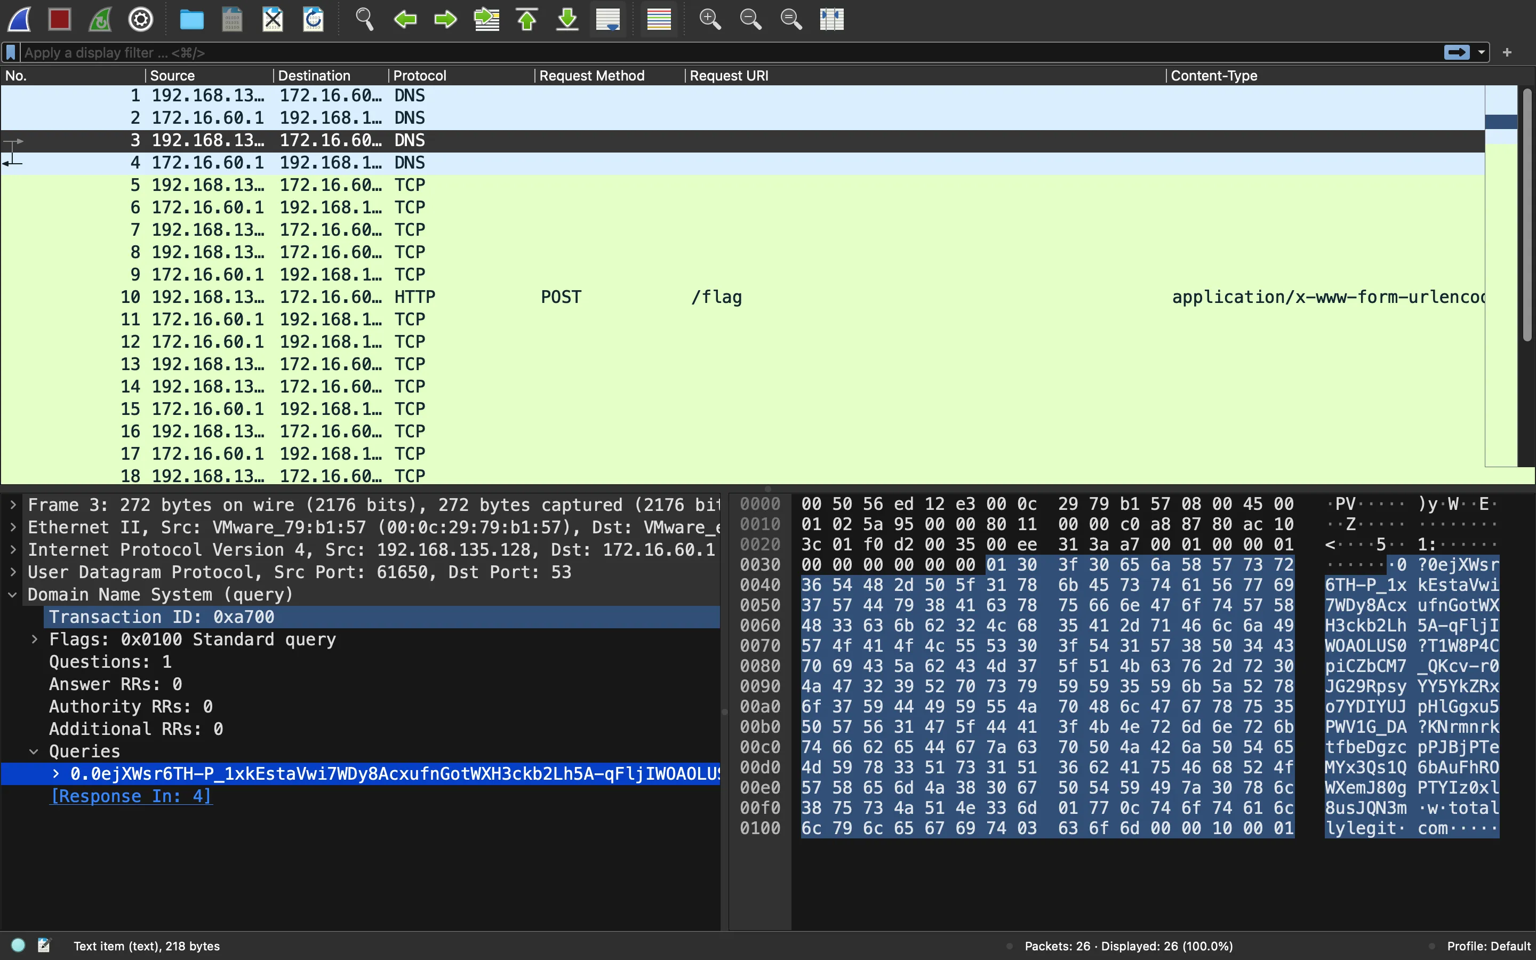Open capture file properties status icon
The height and width of the screenshot is (960, 1536).
[x=44, y=946]
